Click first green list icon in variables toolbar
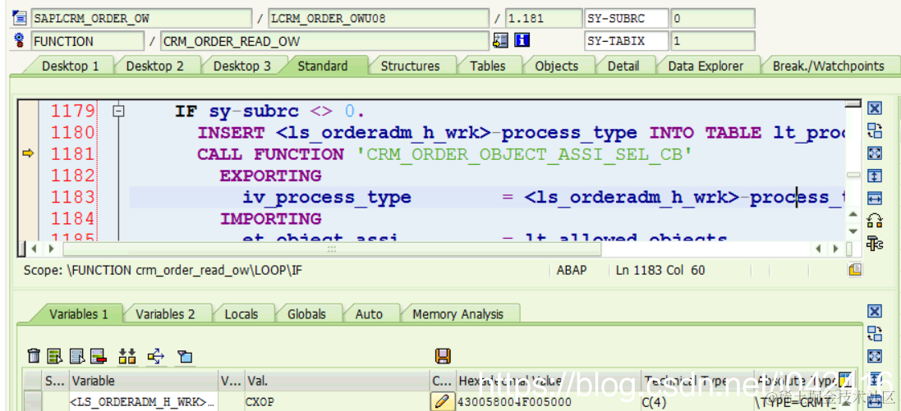 coord(54,356)
